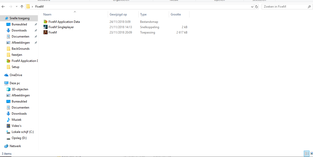Select FiveM Application Data folder icon
This screenshot has height=157, width=313.
coord(46,22)
